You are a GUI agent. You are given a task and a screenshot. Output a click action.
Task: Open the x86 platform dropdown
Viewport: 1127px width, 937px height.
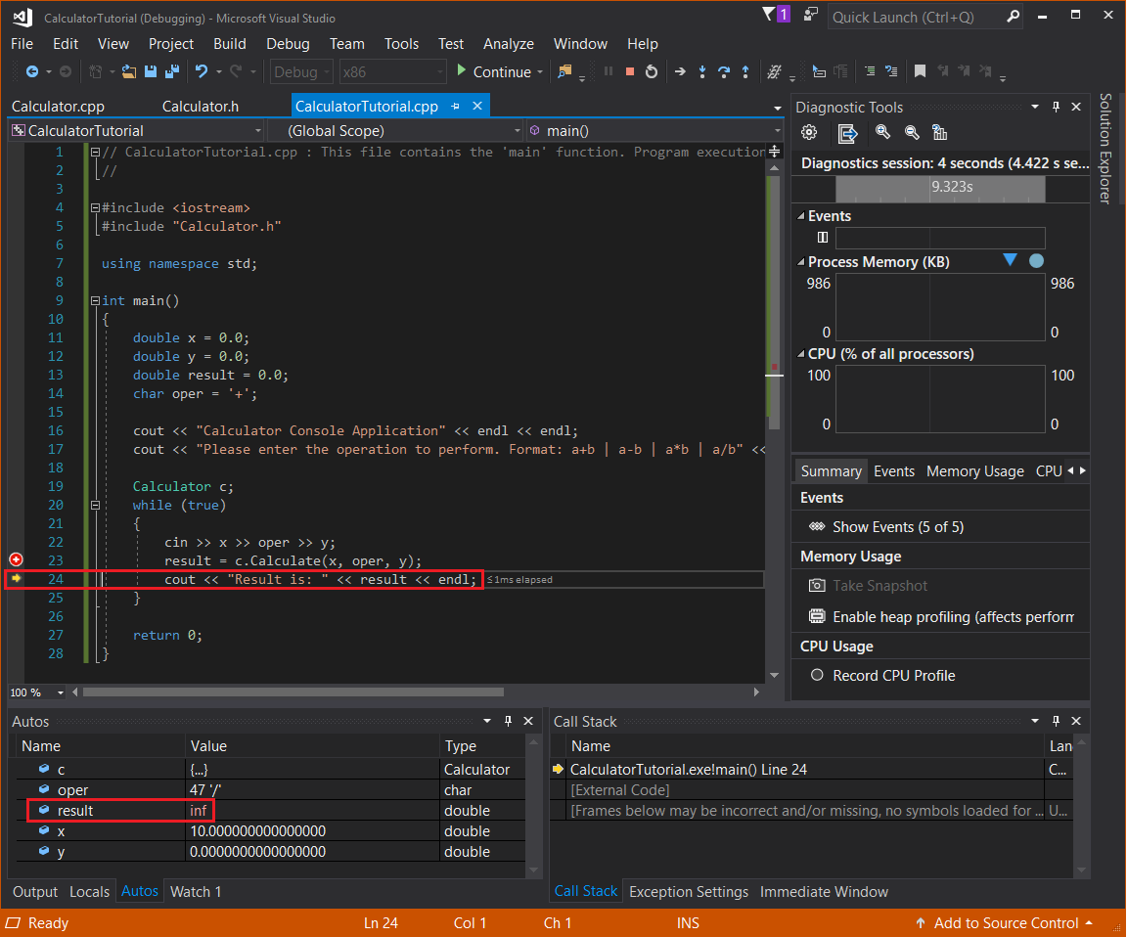click(x=391, y=70)
